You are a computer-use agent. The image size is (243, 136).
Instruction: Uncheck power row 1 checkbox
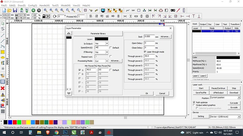pos(80,70)
